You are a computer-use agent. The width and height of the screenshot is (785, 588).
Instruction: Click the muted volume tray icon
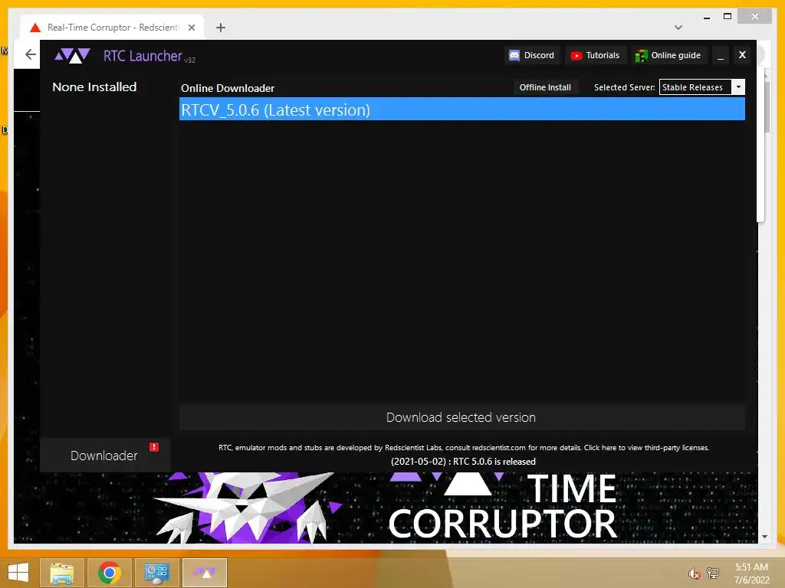tap(694, 573)
